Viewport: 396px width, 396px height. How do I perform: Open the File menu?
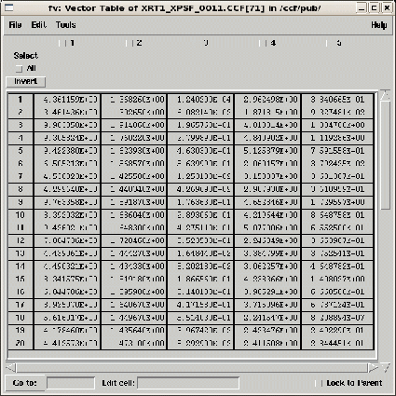(15, 25)
